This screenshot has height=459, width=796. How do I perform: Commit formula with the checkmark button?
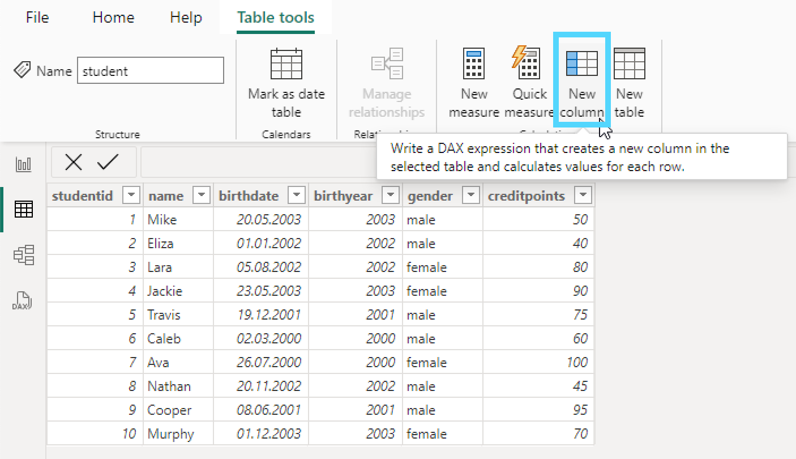(107, 163)
